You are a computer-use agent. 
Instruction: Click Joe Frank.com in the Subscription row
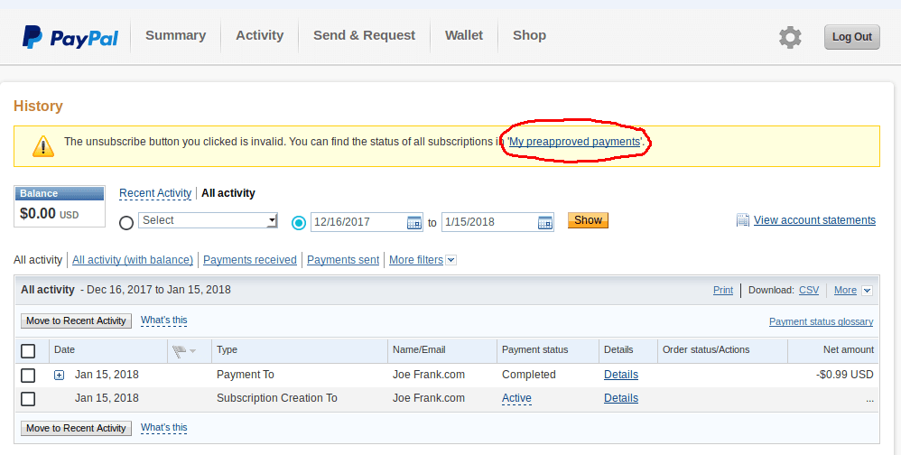coord(429,399)
